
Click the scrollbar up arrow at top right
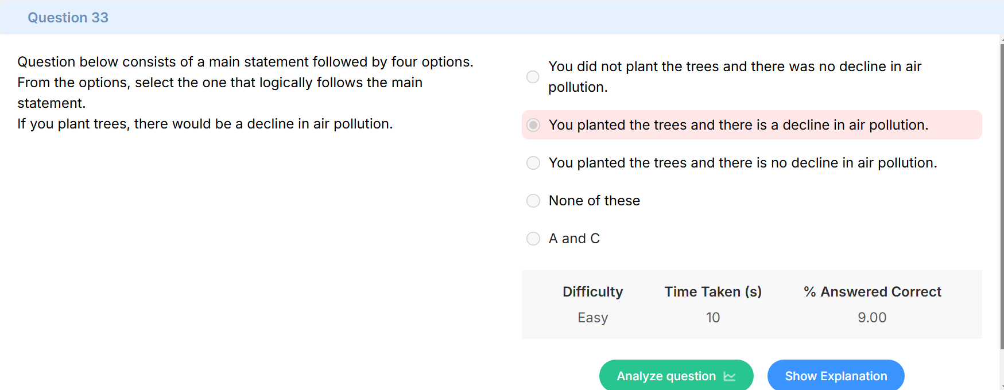(1002, 39)
